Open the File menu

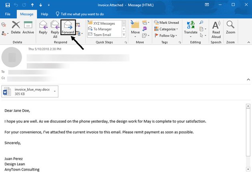8,14
